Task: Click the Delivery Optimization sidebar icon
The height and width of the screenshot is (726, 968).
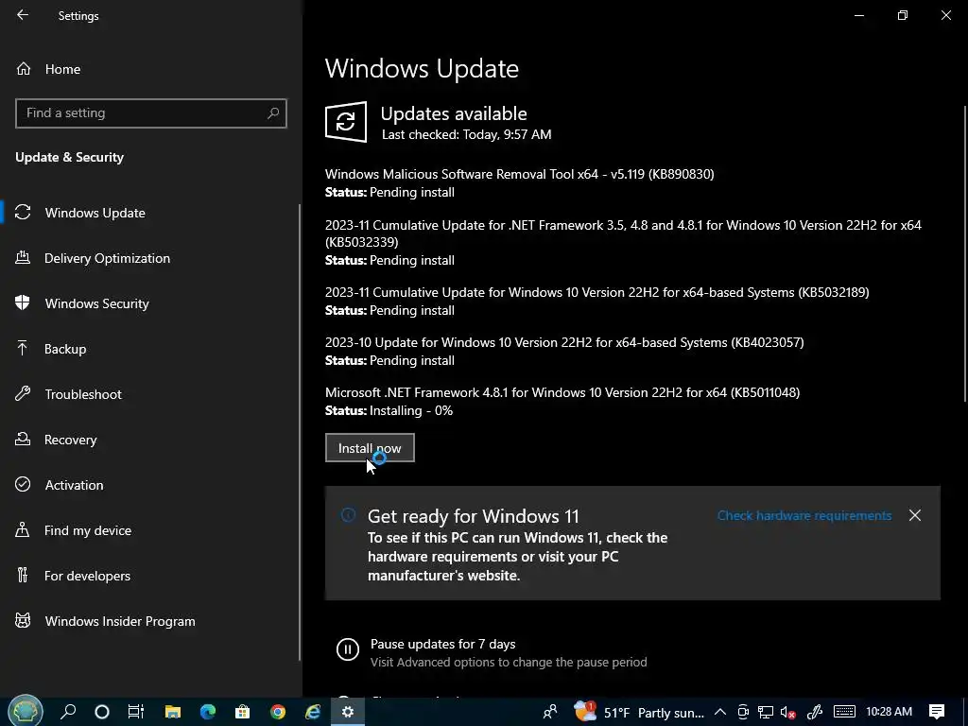Action: (x=23, y=257)
